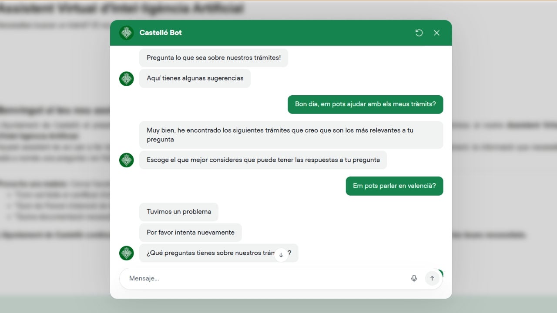The width and height of the screenshot is (557, 313).
Task: Jump to latest message with down arrow
Action: 281,255
